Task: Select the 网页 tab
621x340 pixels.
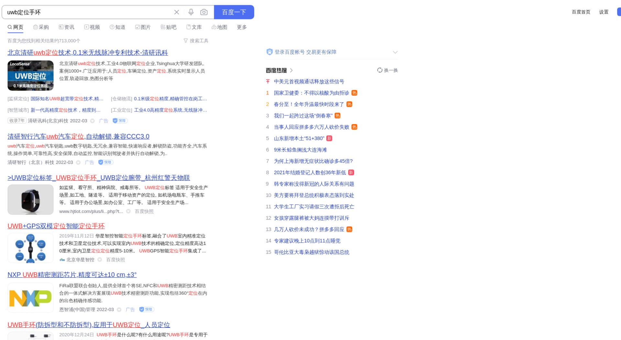Action: [x=16, y=27]
